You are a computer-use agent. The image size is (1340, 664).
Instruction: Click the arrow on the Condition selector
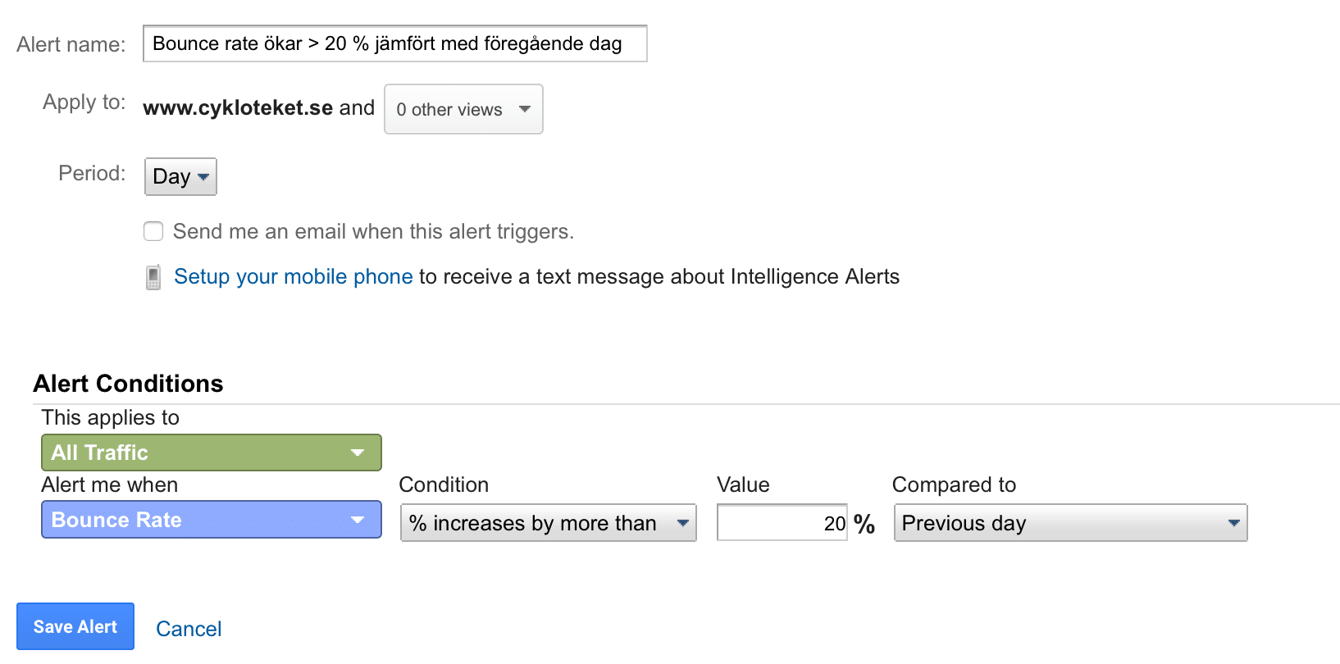click(x=682, y=523)
